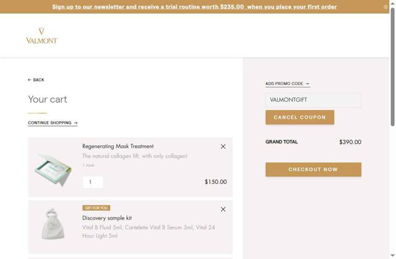Follow the Continue Shopping link
This screenshot has height=259, width=396.
53,123
